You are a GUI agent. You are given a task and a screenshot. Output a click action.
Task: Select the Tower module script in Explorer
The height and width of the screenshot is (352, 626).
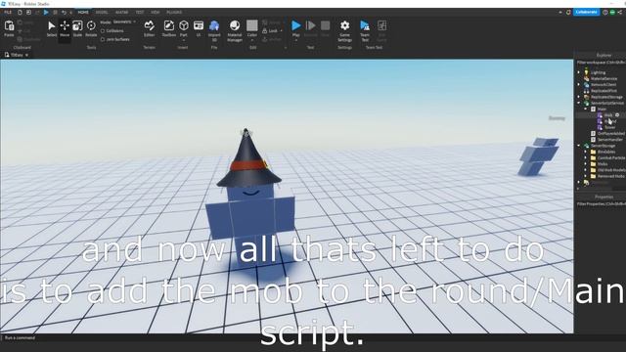610,127
